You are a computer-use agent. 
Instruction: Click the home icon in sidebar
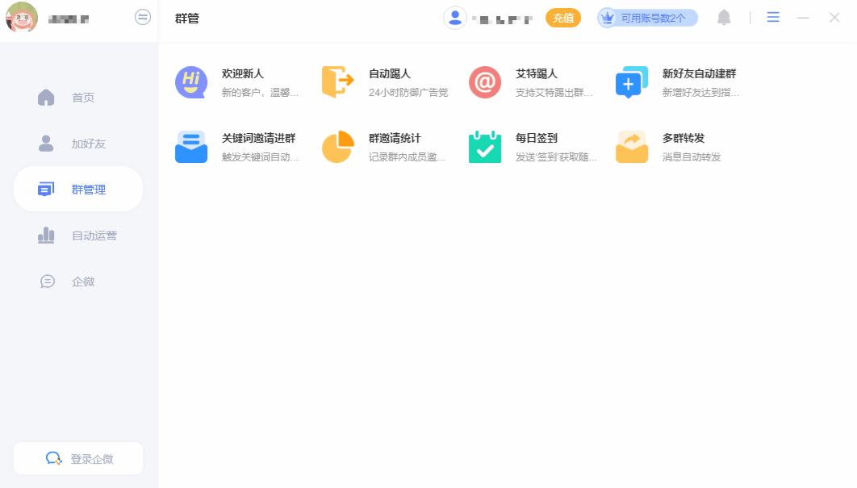(47, 98)
